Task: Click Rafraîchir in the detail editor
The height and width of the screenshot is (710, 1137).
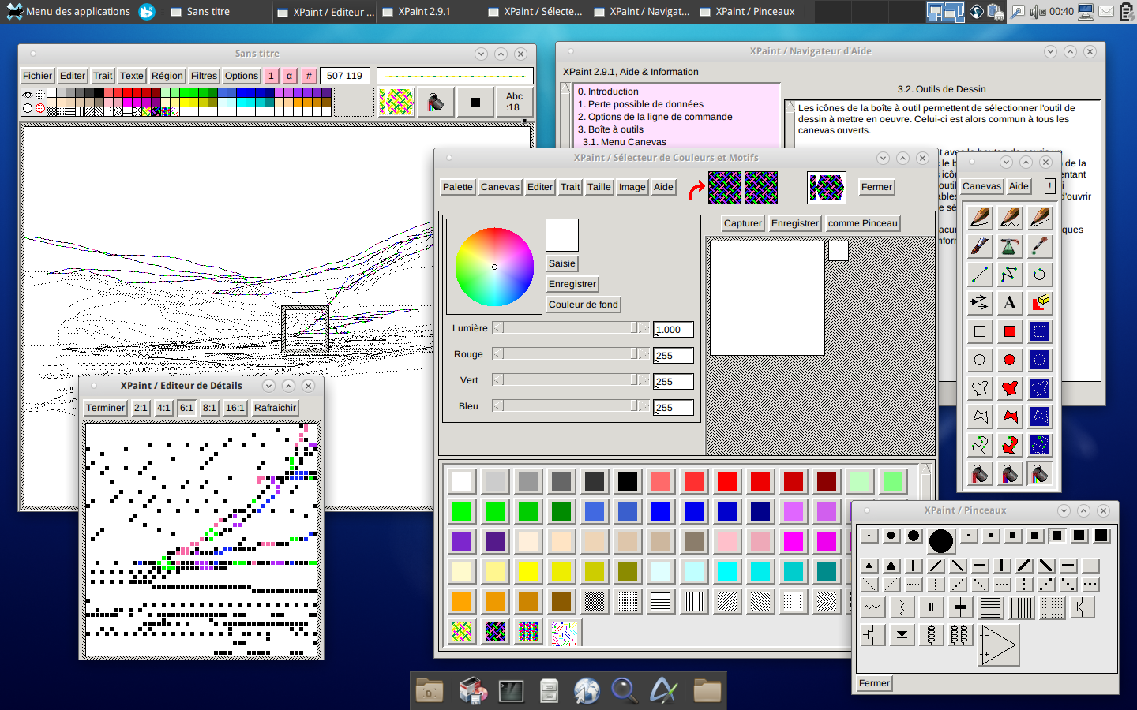Action: tap(276, 408)
